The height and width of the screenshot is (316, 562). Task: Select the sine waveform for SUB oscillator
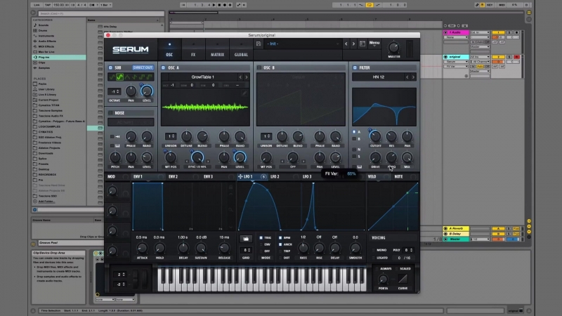119,77
